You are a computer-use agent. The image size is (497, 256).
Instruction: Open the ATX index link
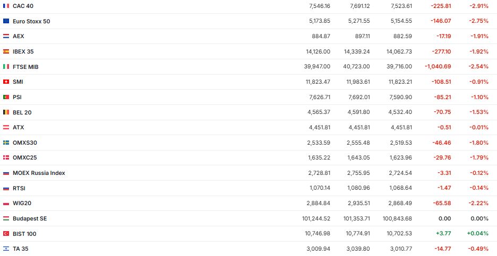[18, 128]
